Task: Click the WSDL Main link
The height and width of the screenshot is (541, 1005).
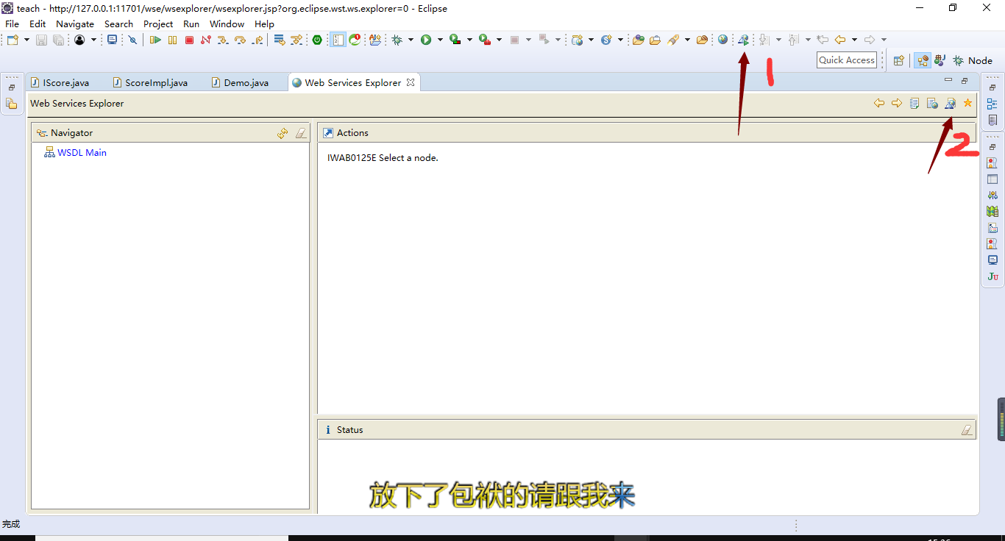Action: (82, 153)
